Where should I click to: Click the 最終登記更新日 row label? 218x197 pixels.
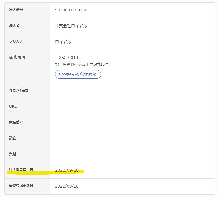[21, 186]
